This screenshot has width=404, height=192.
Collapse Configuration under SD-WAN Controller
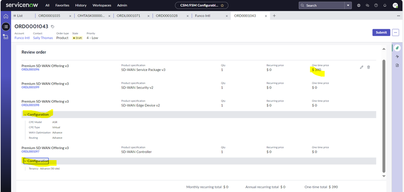coord(36,161)
